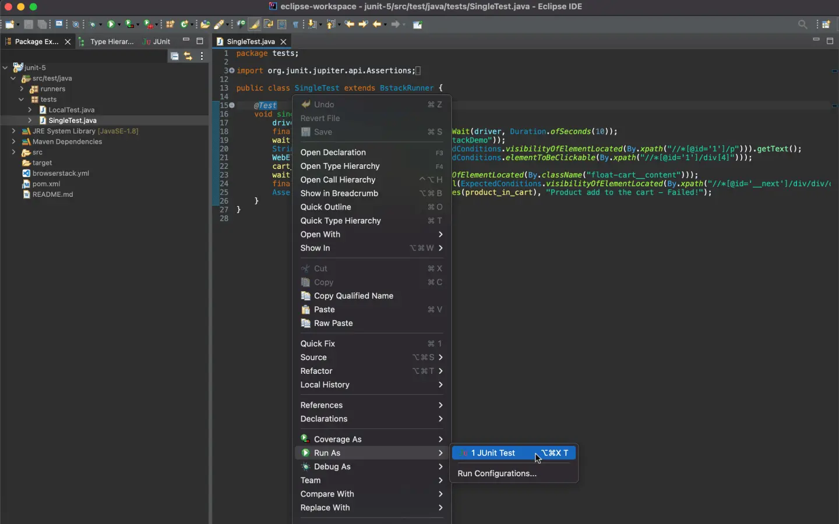Collapse the tests package node
The image size is (839, 524).
pyautogui.click(x=22, y=100)
